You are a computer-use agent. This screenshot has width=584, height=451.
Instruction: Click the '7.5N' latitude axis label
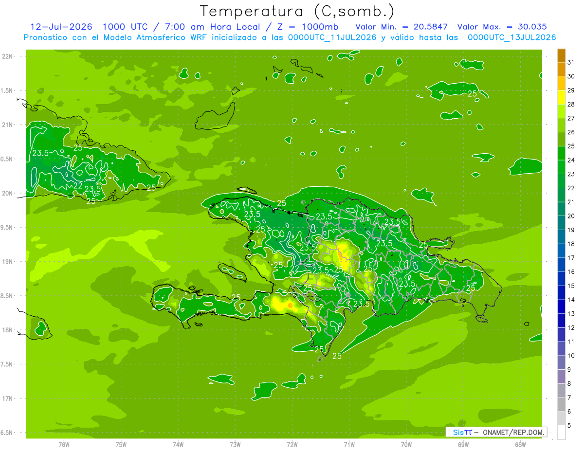tap(7, 364)
